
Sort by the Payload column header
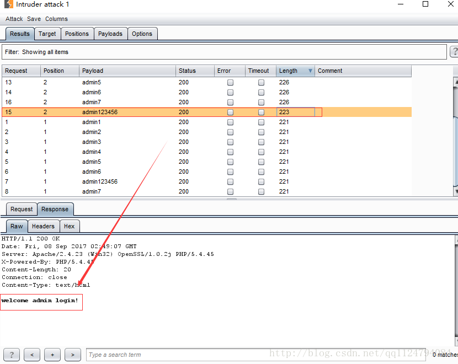[x=127, y=71]
